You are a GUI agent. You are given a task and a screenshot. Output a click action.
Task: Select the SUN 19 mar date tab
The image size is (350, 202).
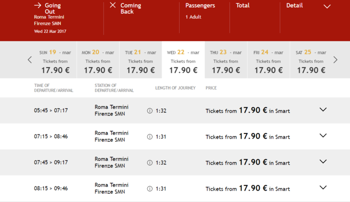click(56, 60)
